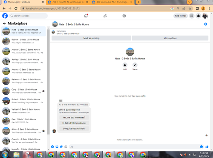Open the tab search dropdown arrow
213x158 pixels.
189,2
